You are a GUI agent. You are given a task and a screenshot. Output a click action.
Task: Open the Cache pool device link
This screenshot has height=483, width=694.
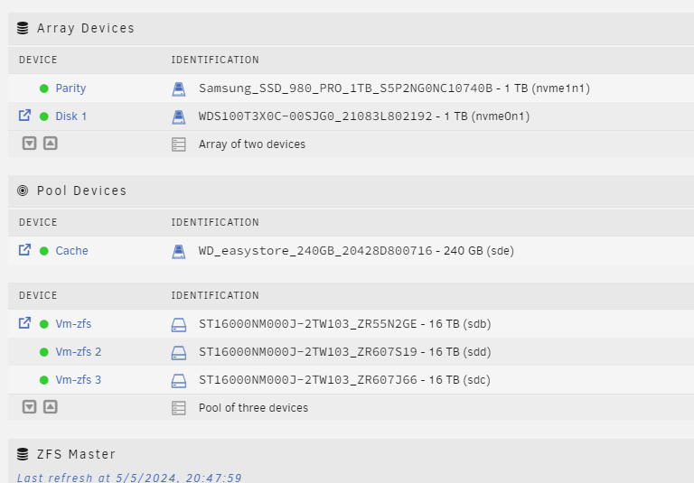pyautogui.click(x=71, y=251)
